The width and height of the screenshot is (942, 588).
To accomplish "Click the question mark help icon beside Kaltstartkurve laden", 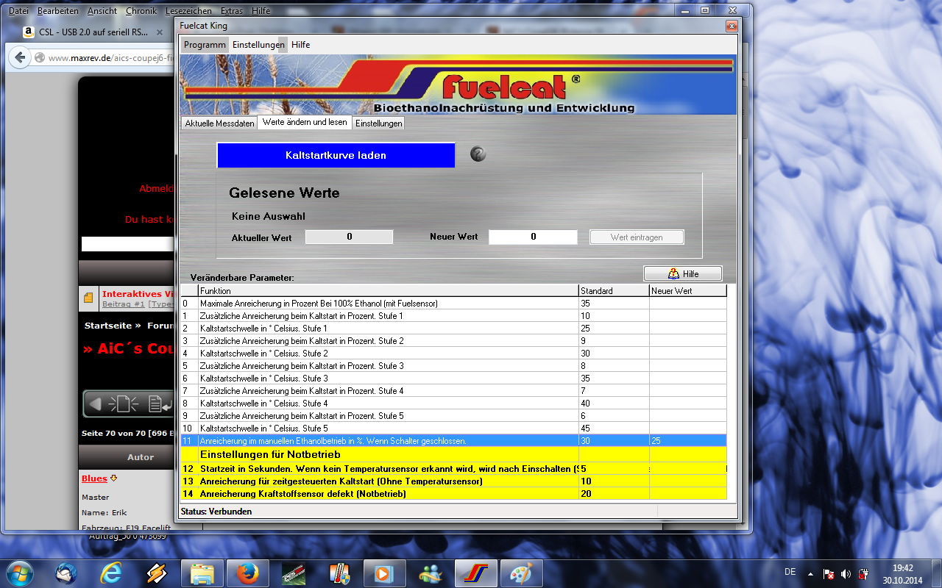I will click(478, 154).
